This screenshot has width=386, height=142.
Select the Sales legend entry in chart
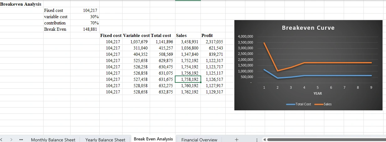(x=327, y=104)
